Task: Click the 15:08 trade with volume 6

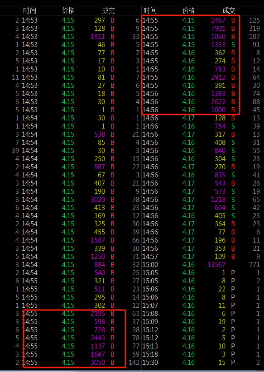Action: 202,314
